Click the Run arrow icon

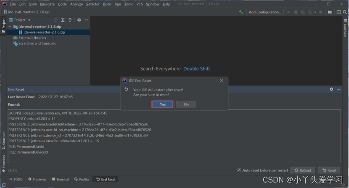pos(289,12)
